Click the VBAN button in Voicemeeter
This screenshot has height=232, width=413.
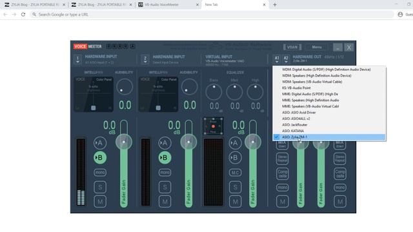292,47
